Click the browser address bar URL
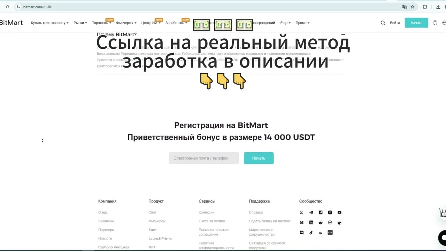Viewport: 446px width, 251px height. [x=38, y=7]
